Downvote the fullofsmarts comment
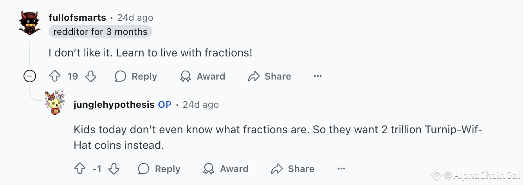This screenshot has width=523, height=185. pos(90,76)
